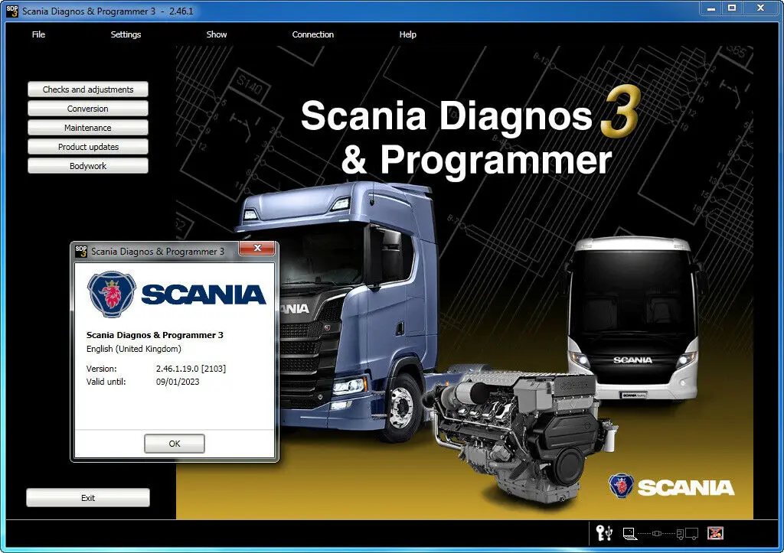Click the SDP3 icon in the dialog title
Image resolution: width=784 pixels, height=553 pixels.
coord(81,252)
